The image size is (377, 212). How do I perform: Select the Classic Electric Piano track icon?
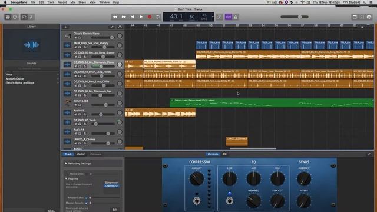click(x=67, y=35)
